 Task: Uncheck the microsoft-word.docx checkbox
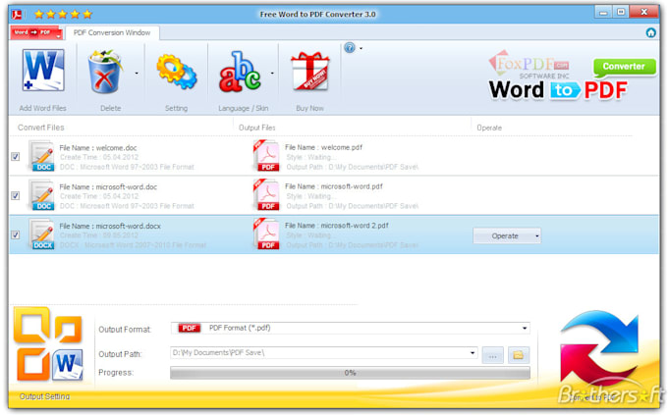(x=16, y=234)
